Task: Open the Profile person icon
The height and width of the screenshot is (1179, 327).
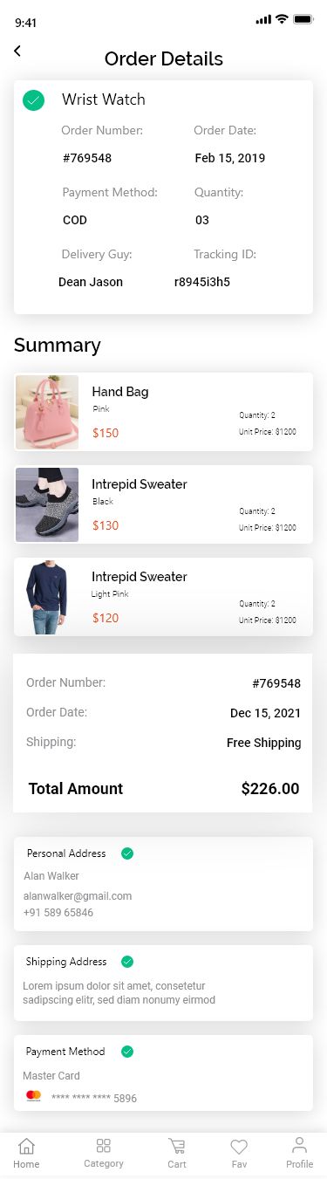Action: coord(299,1146)
